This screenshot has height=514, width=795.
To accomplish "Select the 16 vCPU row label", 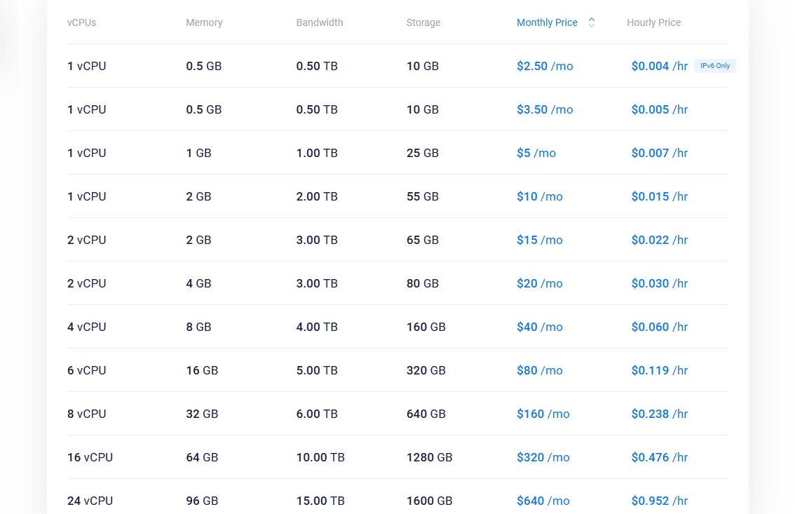I will coord(90,457).
